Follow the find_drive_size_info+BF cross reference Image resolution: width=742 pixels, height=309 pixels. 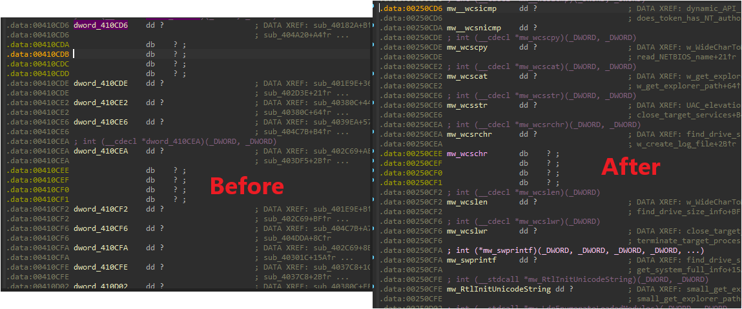pos(689,212)
